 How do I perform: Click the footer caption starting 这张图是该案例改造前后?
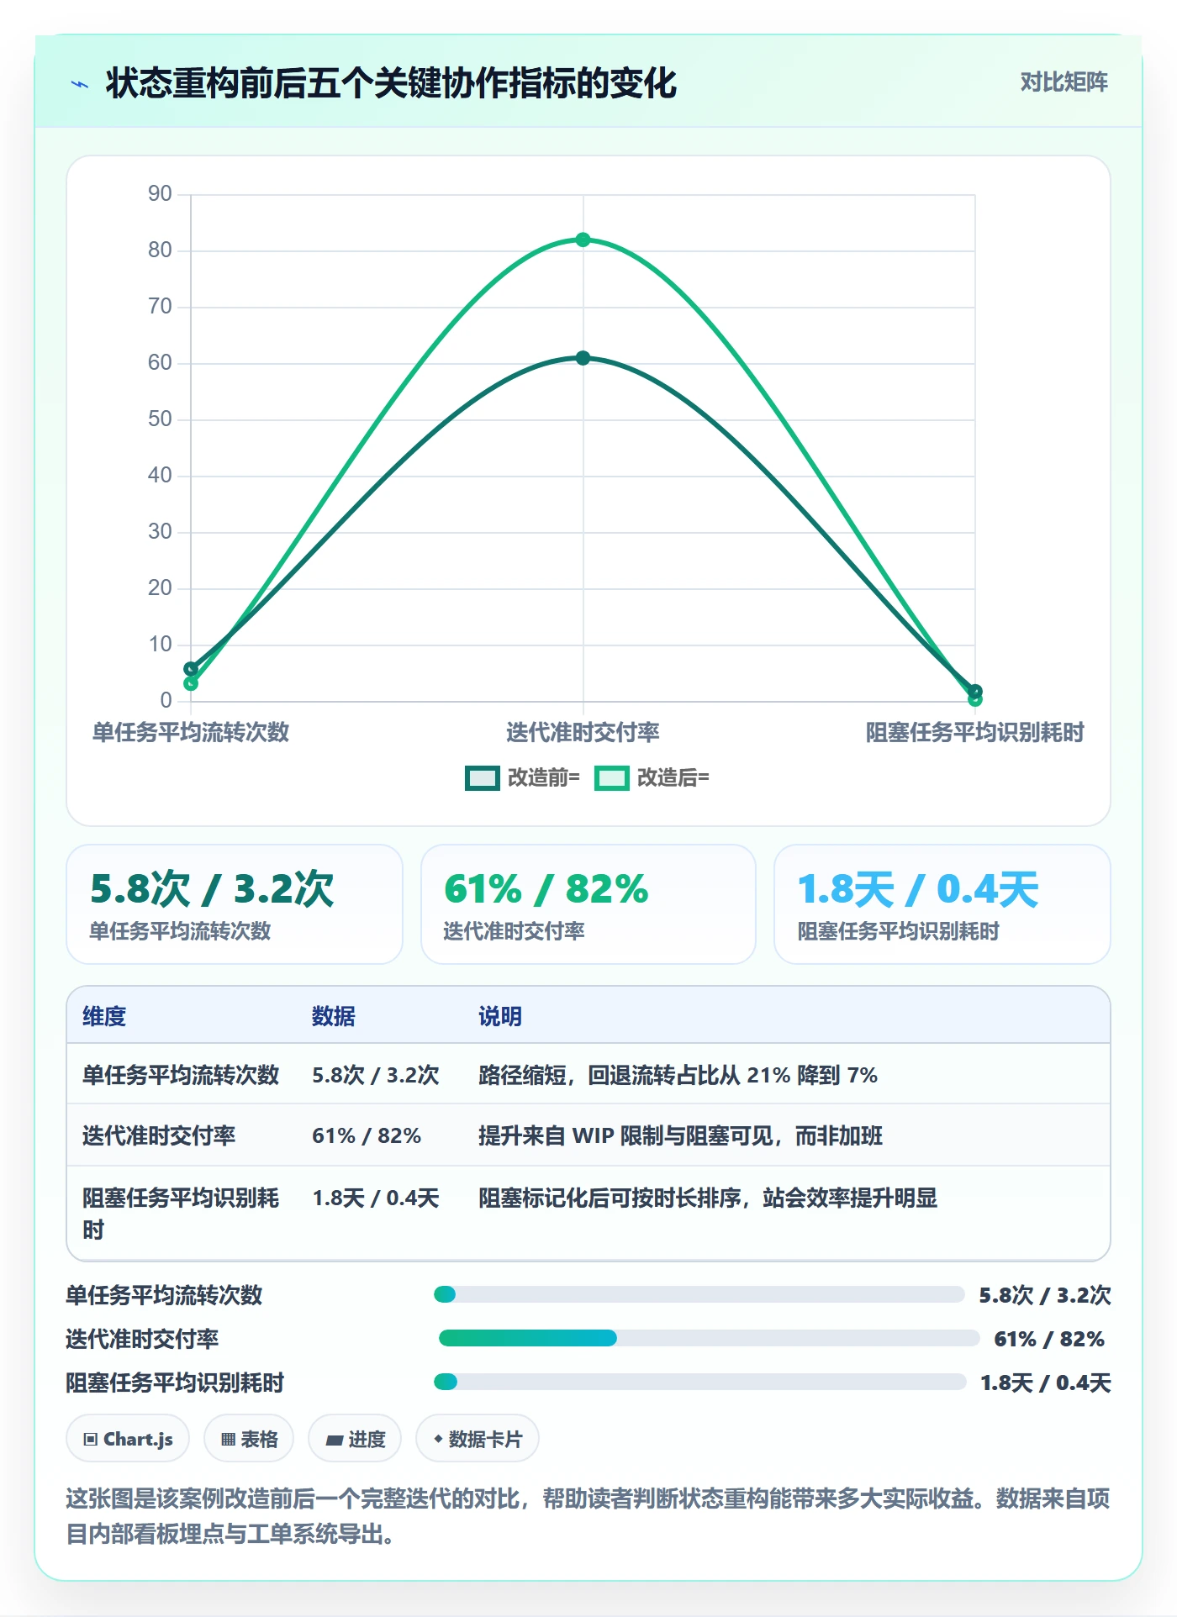coord(588,1516)
